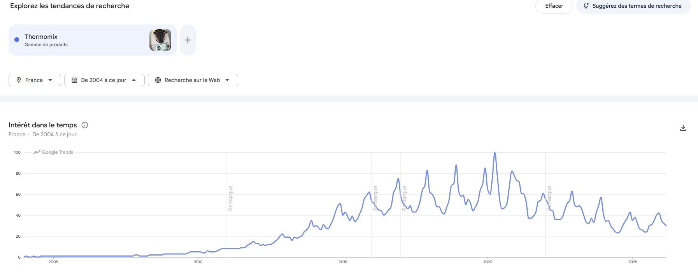This screenshot has width=698, height=280.
Task: Click the download chart icon
Action: [683, 128]
